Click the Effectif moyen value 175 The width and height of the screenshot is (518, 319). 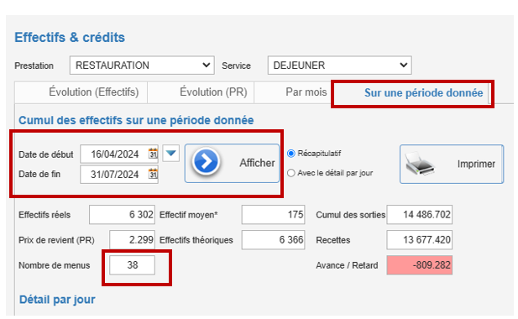click(x=273, y=215)
